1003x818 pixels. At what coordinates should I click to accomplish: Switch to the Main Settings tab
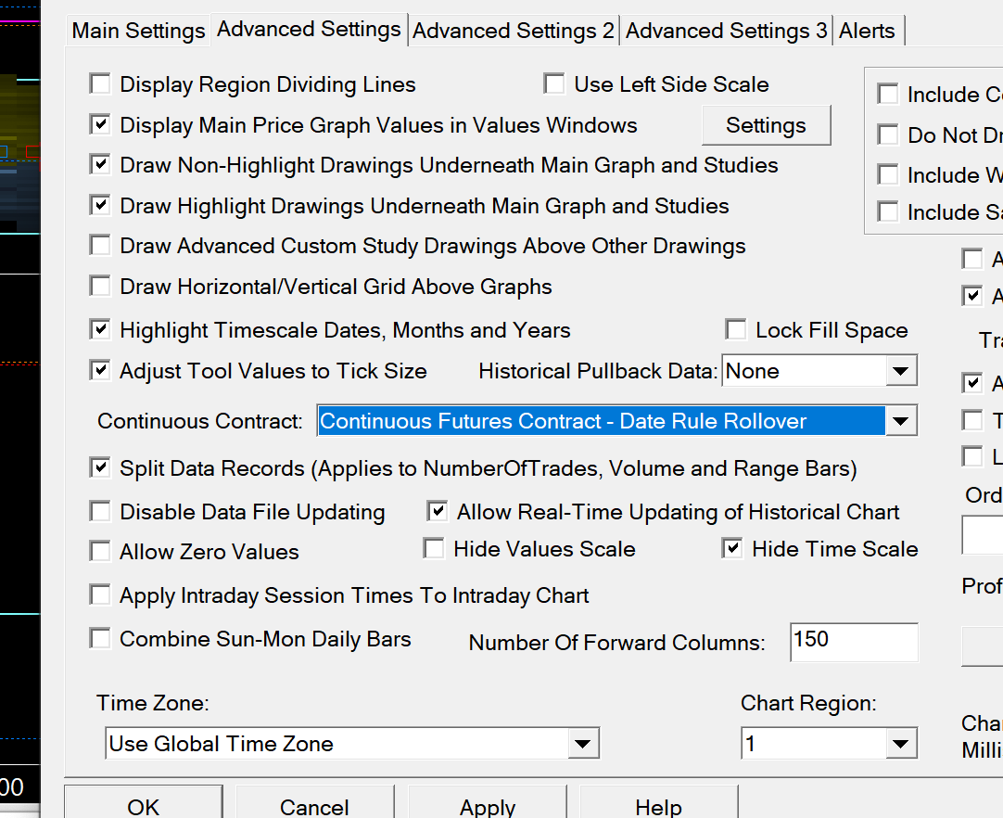click(138, 31)
